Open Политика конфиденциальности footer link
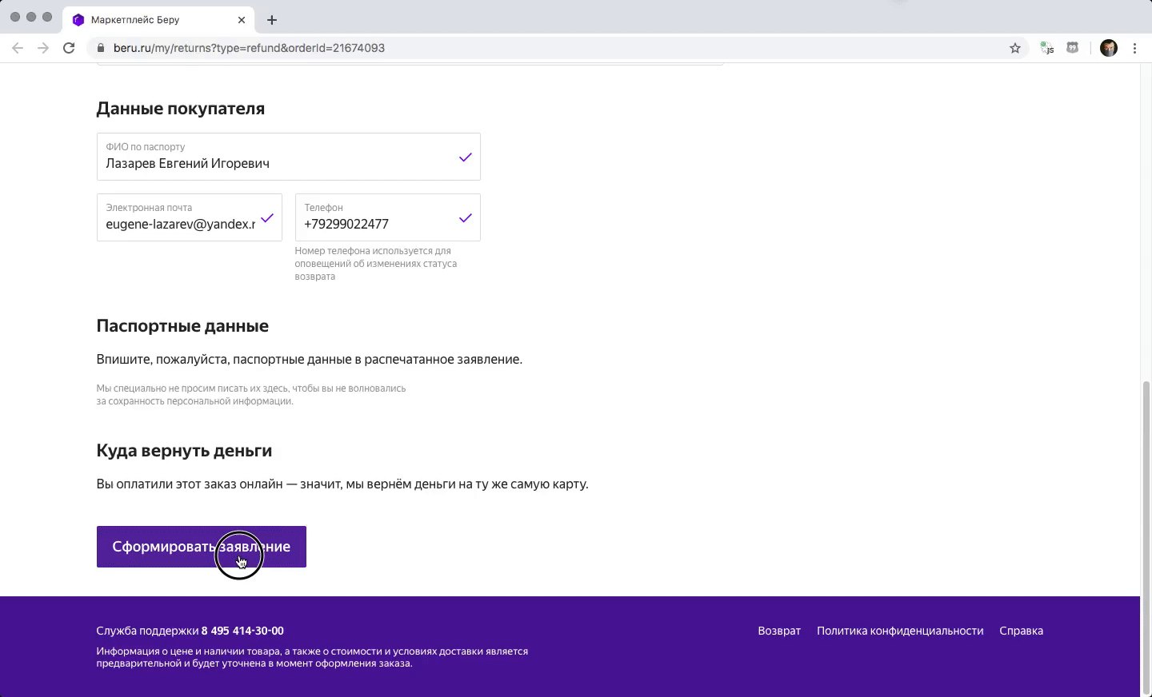This screenshot has width=1152, height=697. [x=900, y=631]
